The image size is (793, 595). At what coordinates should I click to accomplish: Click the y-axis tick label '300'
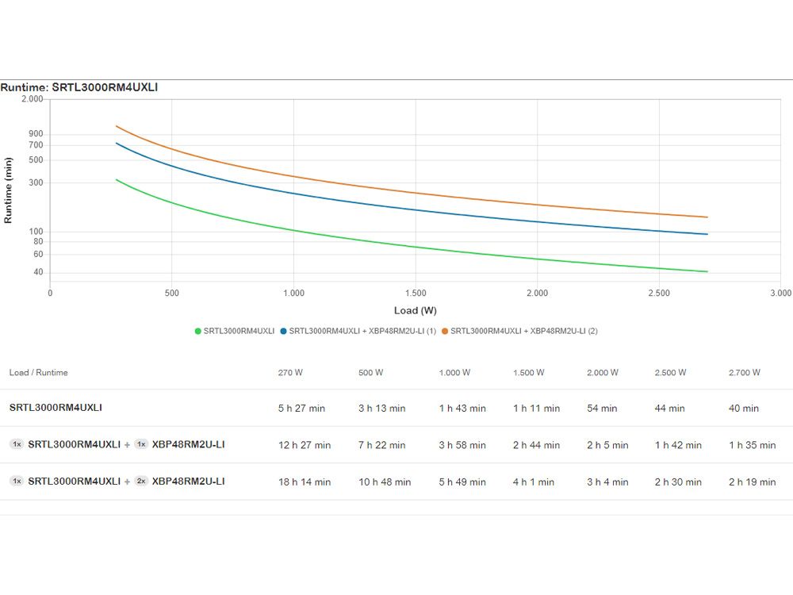tap(36, 182)
